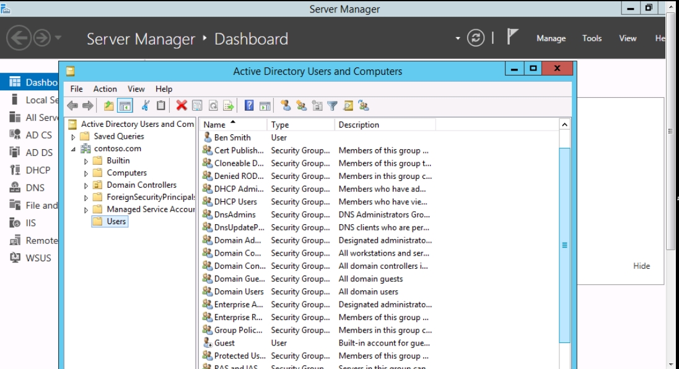Click scroll-up arrow of ADUC list
Viewport: 679px width, 369px height.
tap(564, 124)
